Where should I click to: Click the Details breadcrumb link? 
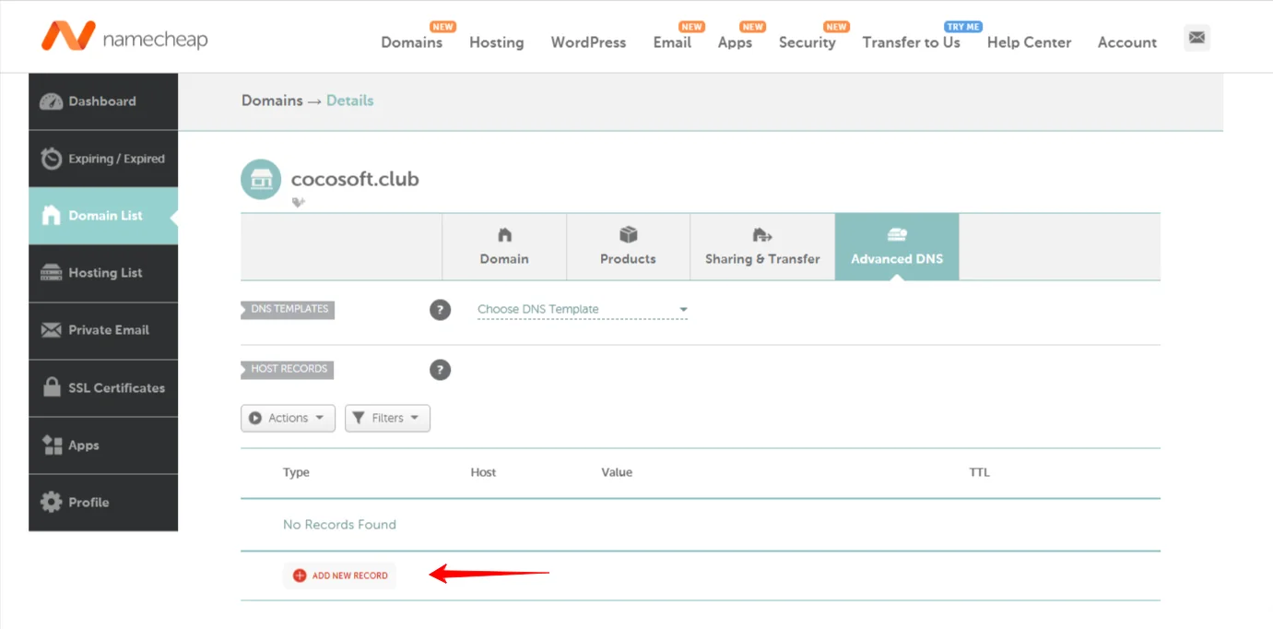pyautogui.click(x=350, y=101)
